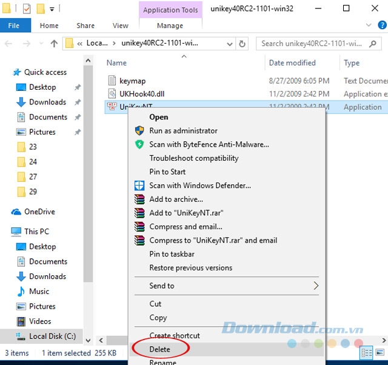Choose Add to "UniKeyNT.rar"
The height and width of the screenshot is (365, 388).
pyautogui.click(x=186, y=213)
